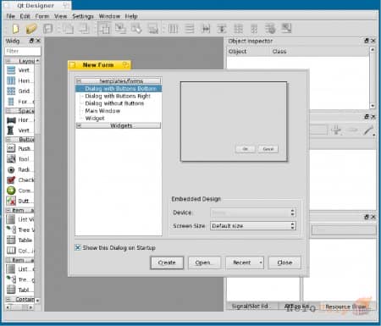
Task: Open the Settings menu
Action: (83, 16)
